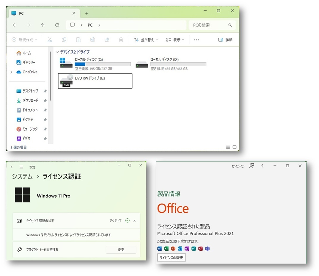The height and width of the screenshot is (276, 319).
Task: Expand the OneDrive tree node
Action: click(11, 72)
